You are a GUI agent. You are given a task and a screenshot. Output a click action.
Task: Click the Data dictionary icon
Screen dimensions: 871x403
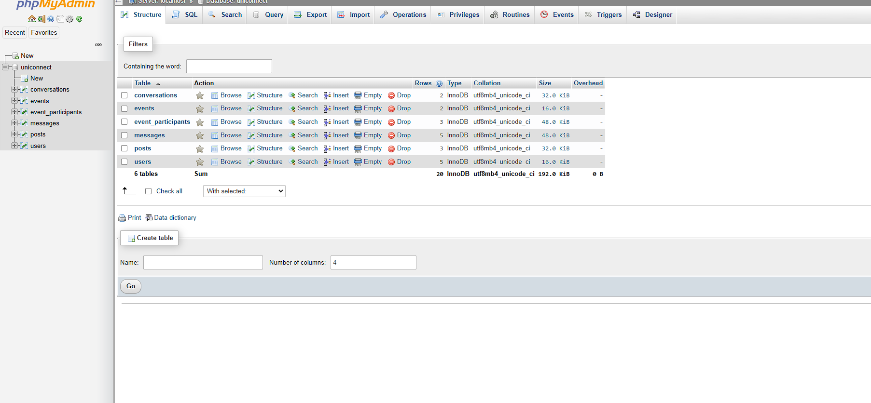149,218
